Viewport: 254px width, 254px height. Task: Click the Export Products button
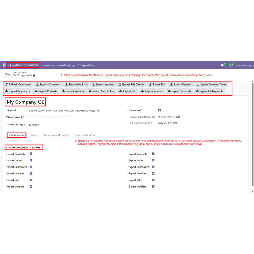coord(76,85)
